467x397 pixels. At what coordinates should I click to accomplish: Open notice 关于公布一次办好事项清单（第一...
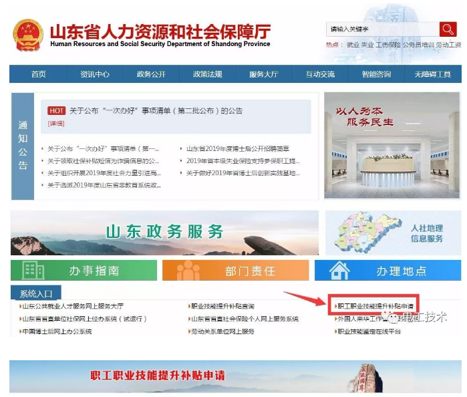coord(104,148)
